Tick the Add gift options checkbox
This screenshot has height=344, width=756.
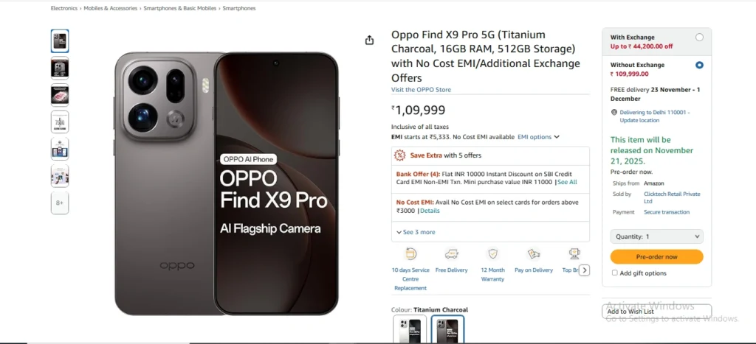(615, 273)
